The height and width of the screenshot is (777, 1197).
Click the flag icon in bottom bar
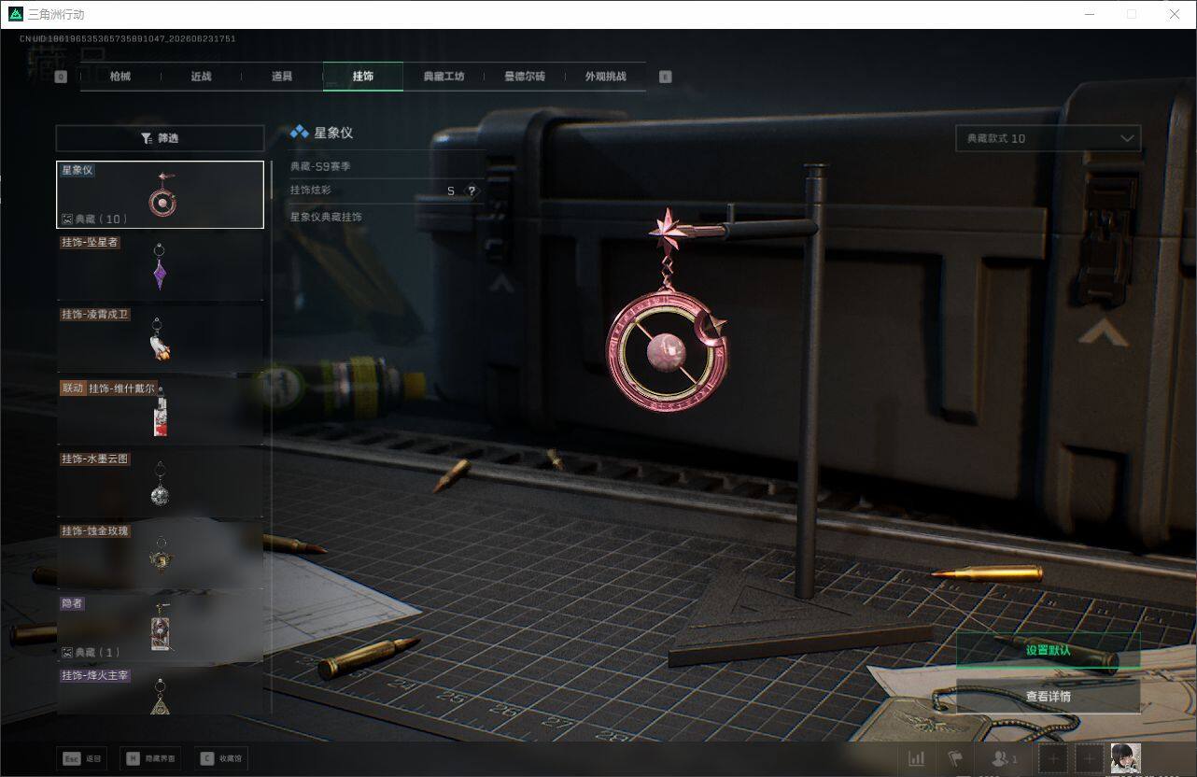pos(955,758)
